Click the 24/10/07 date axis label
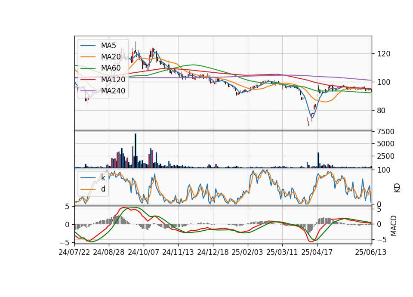This screenshot has height=297, width=413. click(144, 252)
